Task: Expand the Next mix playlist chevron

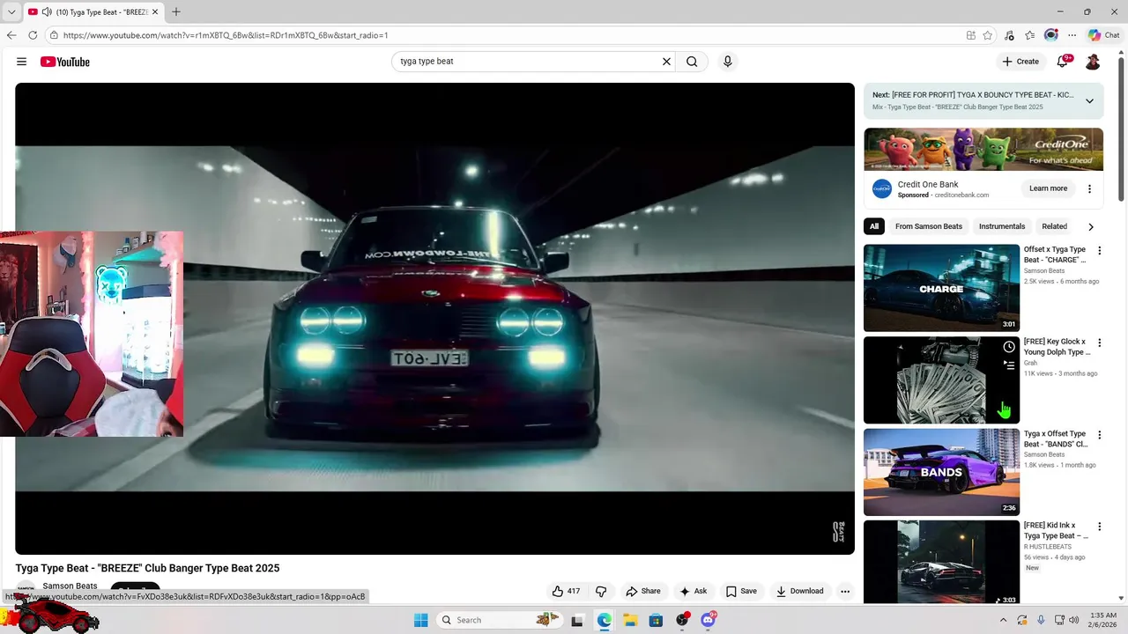Action: point(1089,100)
